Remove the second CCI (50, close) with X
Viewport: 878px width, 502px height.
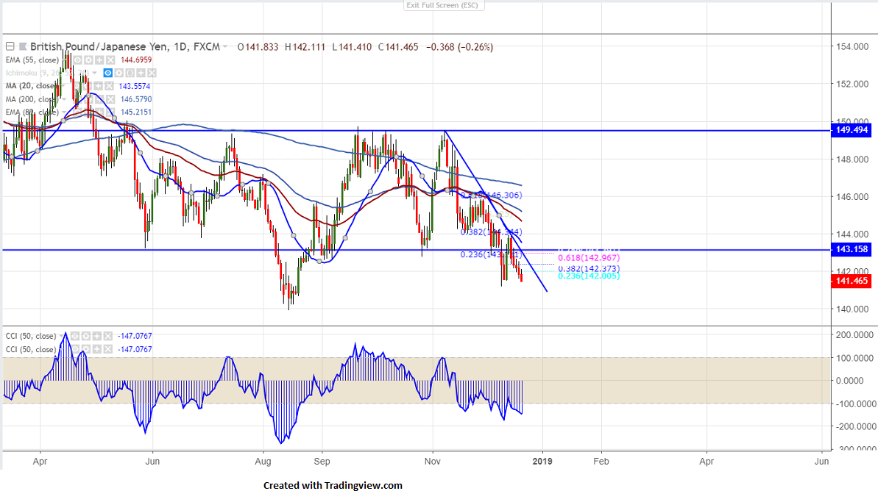108,349
